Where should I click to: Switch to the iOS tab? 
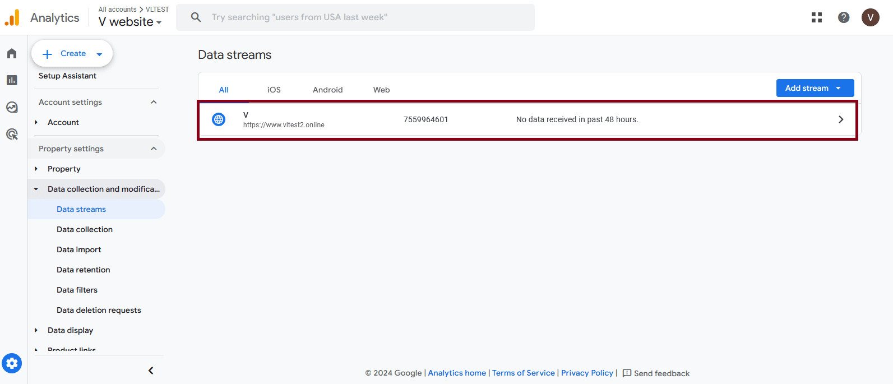(274, 90)
